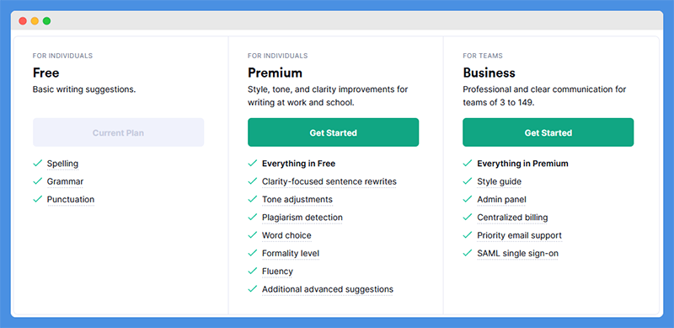Click the Admin panel feature

(501, 200)
